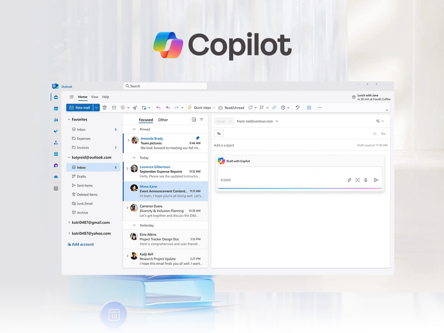Click the New mail button
This screenshot has height=333, width=444.
[x=80, y=108]
